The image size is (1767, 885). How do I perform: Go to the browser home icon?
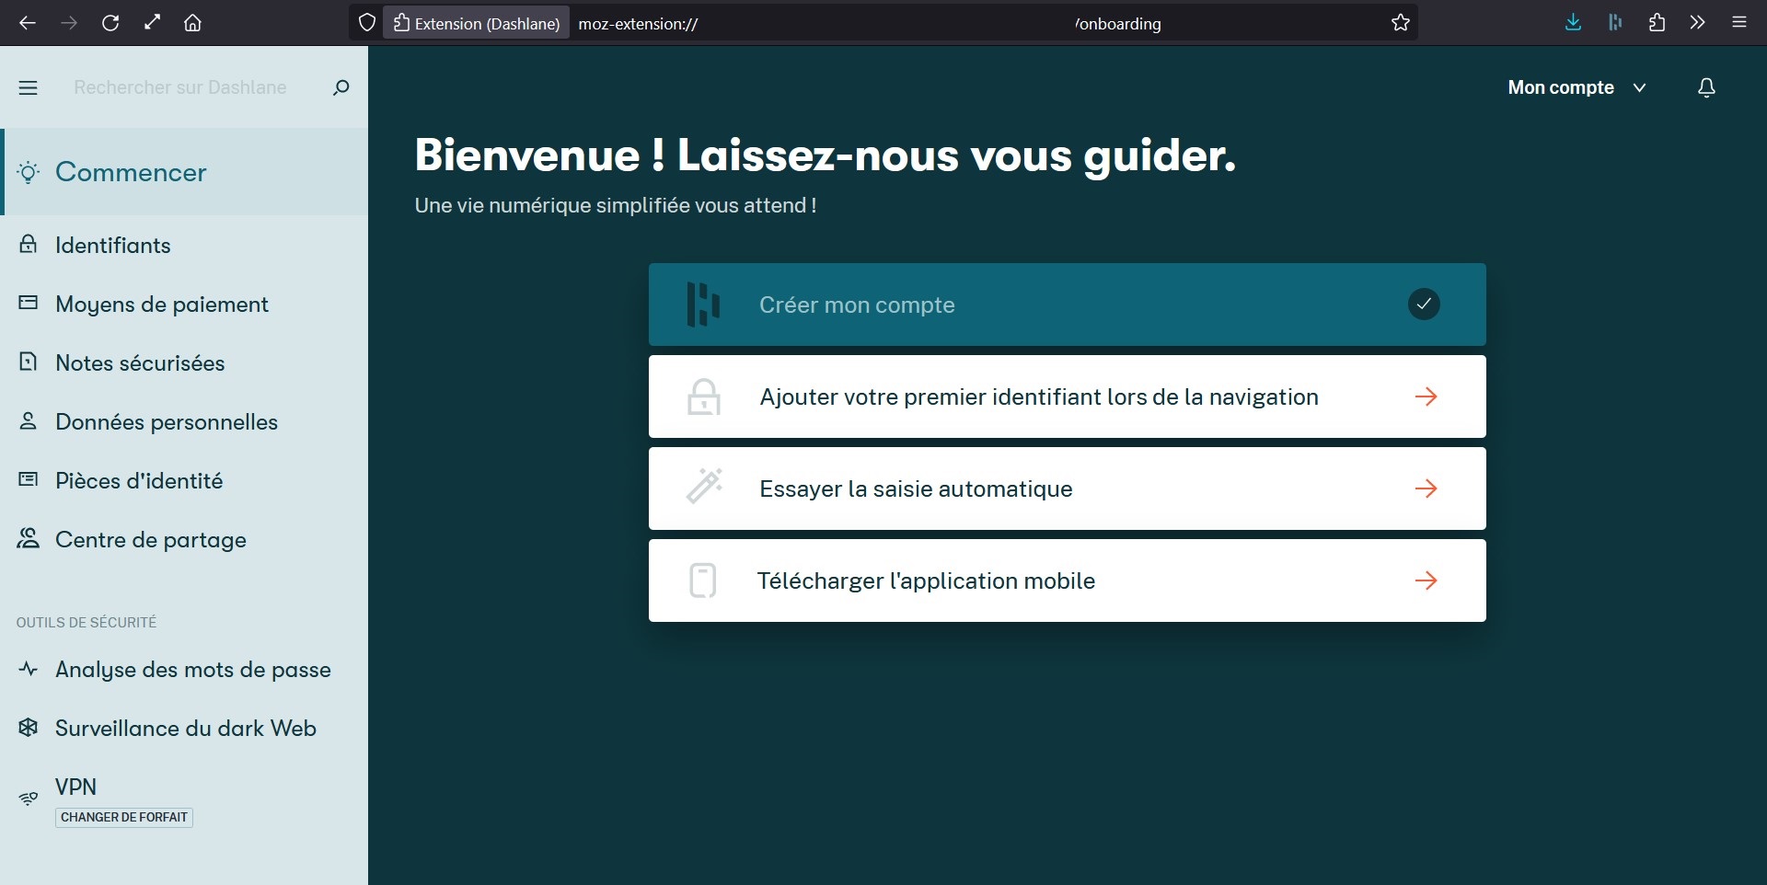(192, 23)
